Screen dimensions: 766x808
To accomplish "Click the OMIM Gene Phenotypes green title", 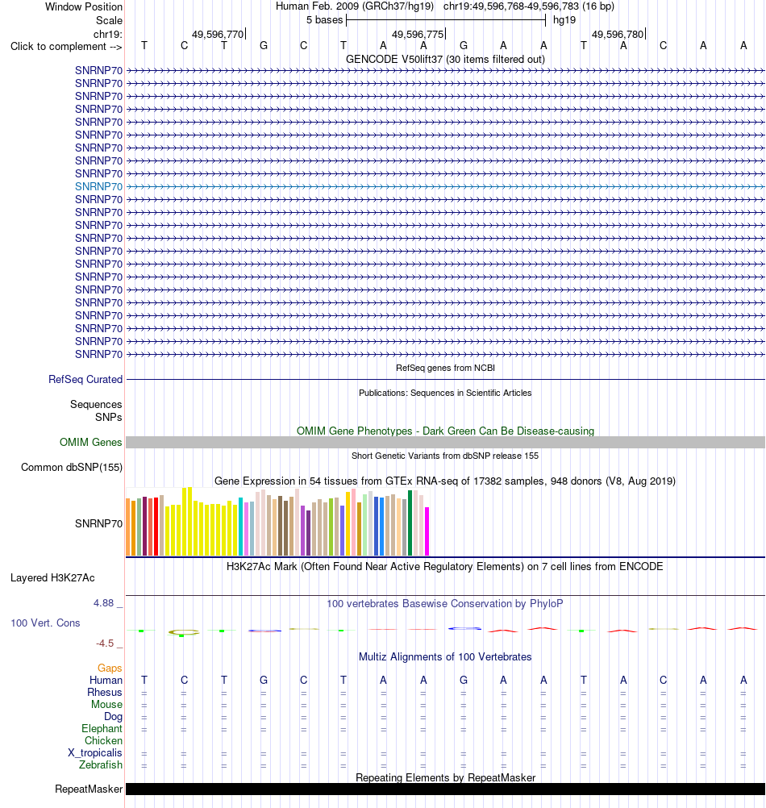I will pyautogui.click(x=445, y=431).
